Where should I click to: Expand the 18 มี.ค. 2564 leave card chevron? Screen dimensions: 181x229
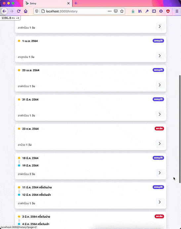[159, 173]
